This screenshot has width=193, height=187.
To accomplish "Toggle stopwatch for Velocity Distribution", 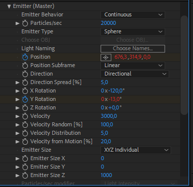I will pos(25,133).
